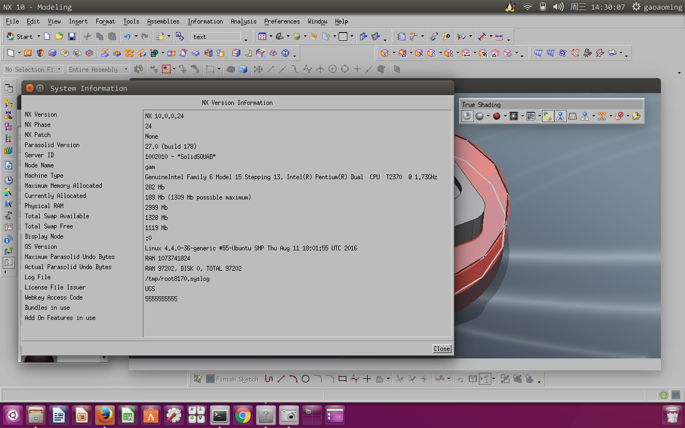Click inside the 'text' command finder field
Image resolution: width=685 pixels, height=428 pixels.
pos(216,37)
